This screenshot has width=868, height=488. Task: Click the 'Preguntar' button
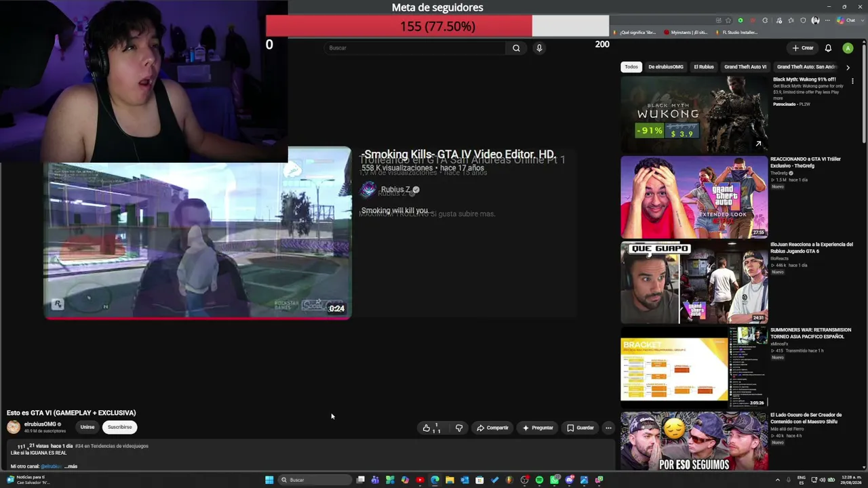[x=538, y=428]
